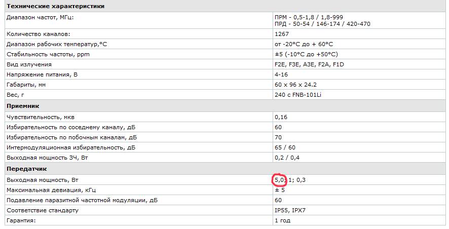Image resolution: width=449 pixels, height=229 pixels.
Task: Click the warranty value "1 год"
Action: 282,221
